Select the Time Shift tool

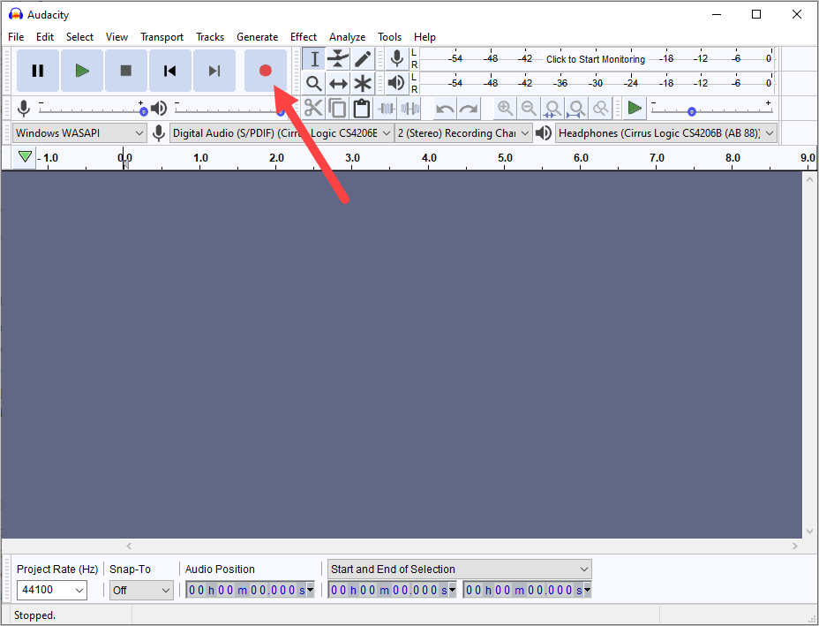[x=338, y=83]
